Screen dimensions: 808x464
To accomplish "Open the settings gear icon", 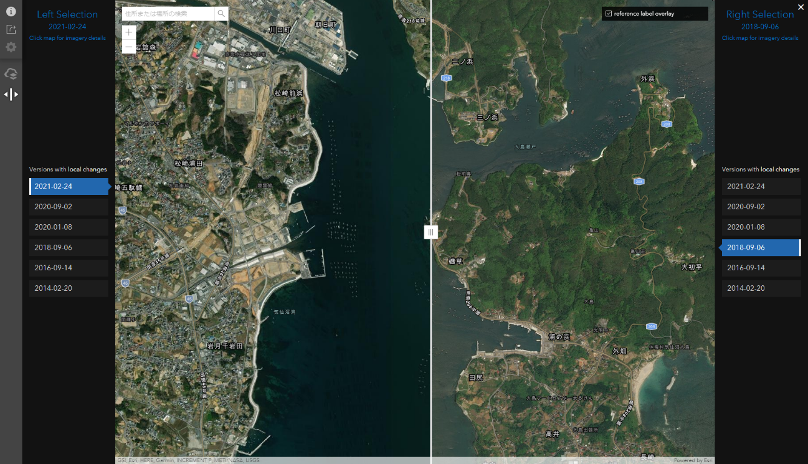I will tap(11, 47).
